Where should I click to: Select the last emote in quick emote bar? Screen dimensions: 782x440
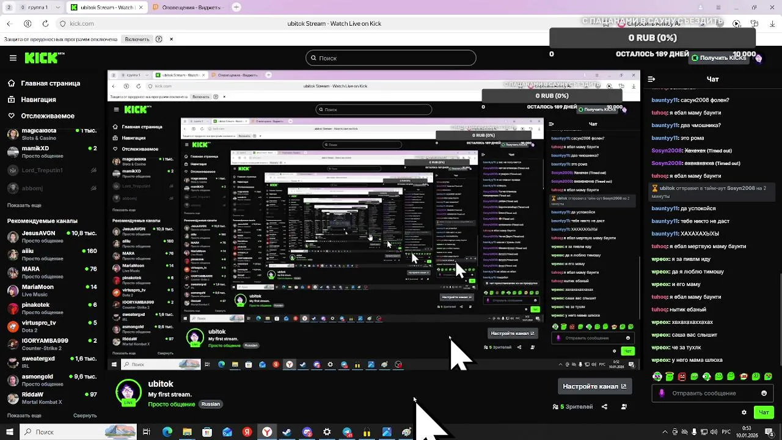(769, 376)
